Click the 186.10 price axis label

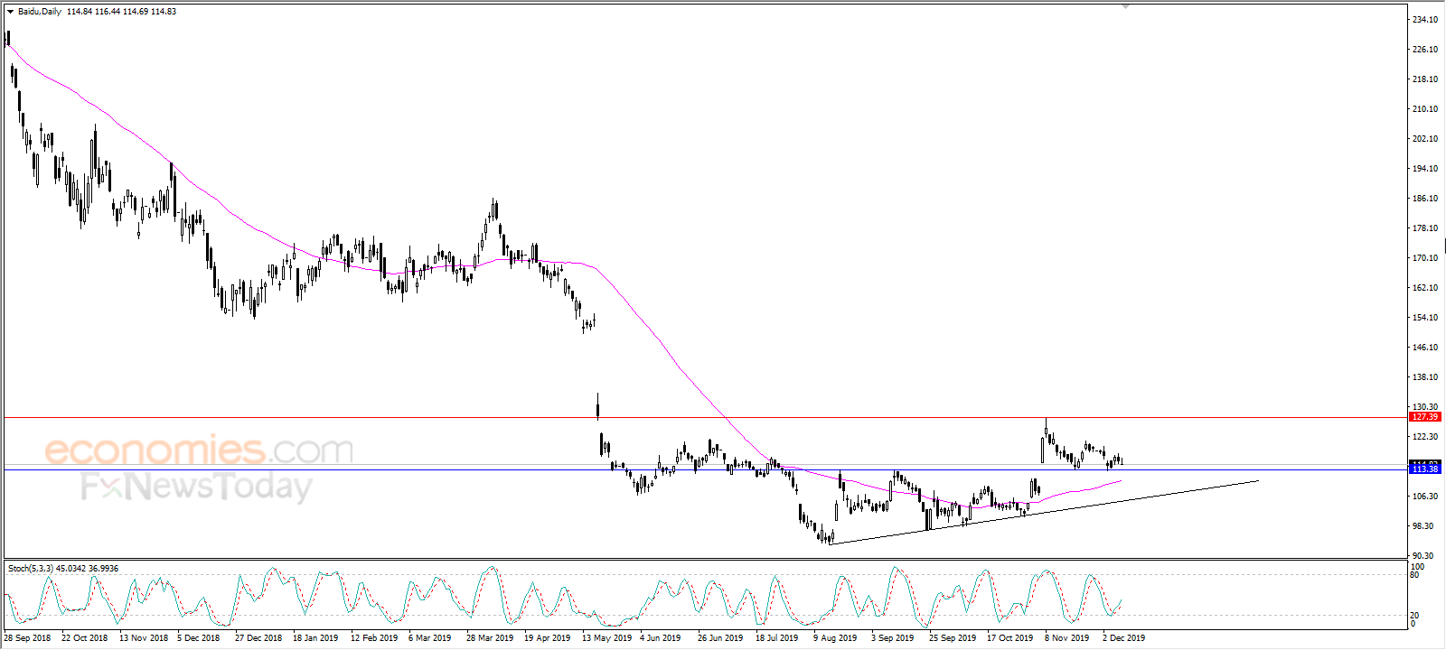[x=1425, y=199]
